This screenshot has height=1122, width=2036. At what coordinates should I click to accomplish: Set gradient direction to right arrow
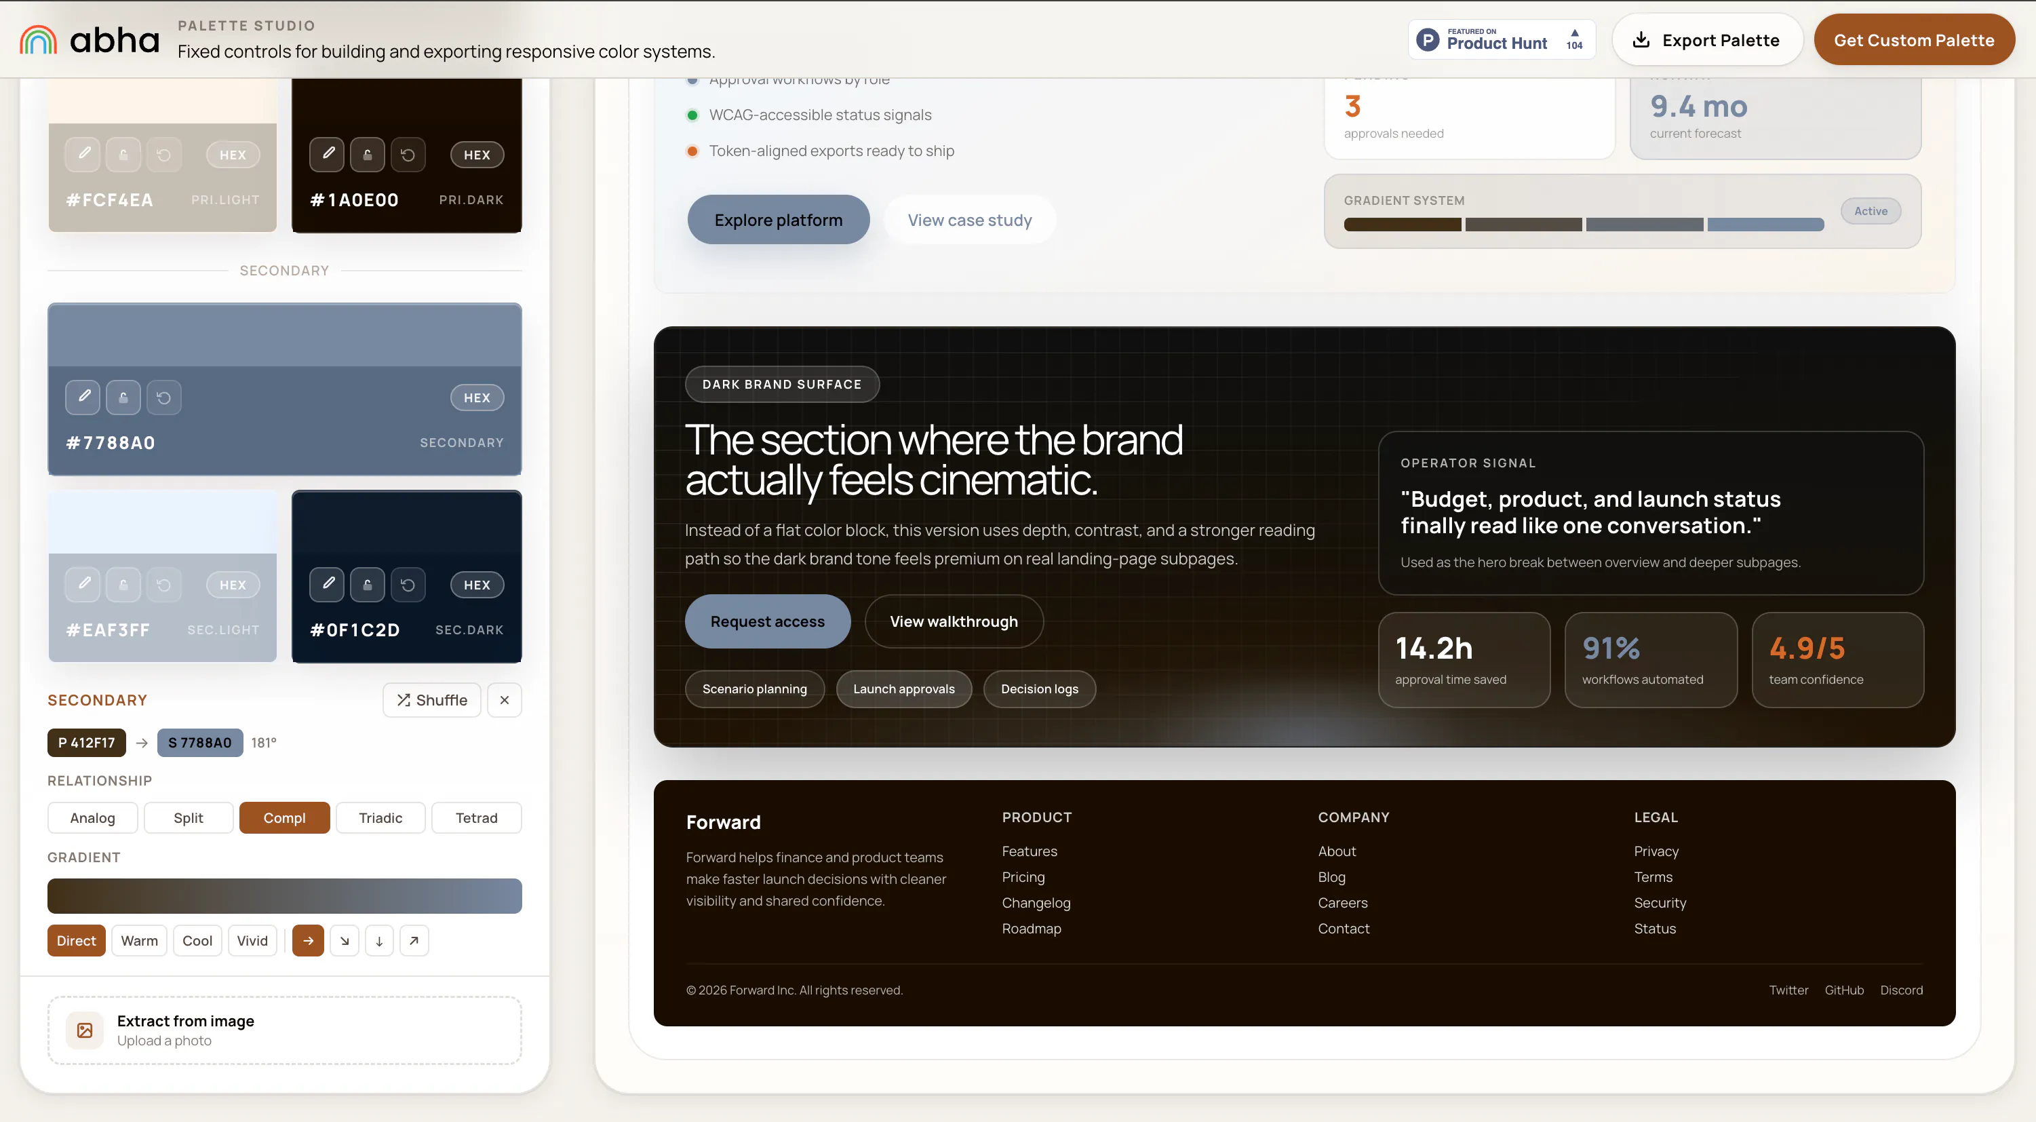(x=308, y=940)
